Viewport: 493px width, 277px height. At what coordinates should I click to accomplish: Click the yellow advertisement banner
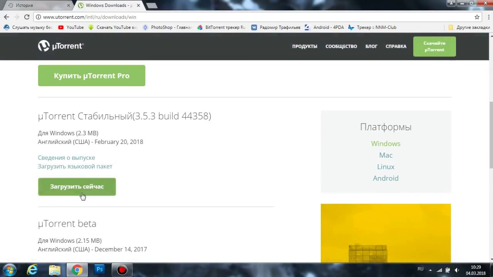click(386, 233)
